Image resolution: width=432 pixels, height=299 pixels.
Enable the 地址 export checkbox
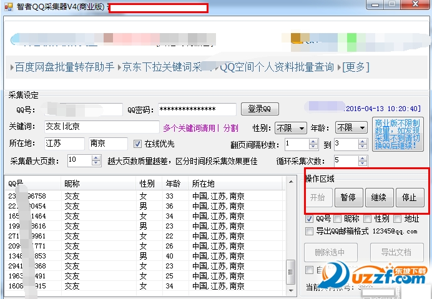(x=397, y=219)
